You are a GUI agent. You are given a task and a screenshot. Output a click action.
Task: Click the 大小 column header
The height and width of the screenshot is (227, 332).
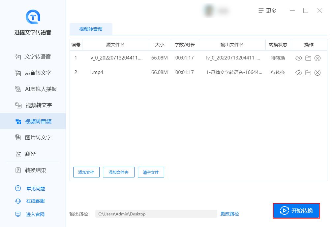[x=160, y=45]
